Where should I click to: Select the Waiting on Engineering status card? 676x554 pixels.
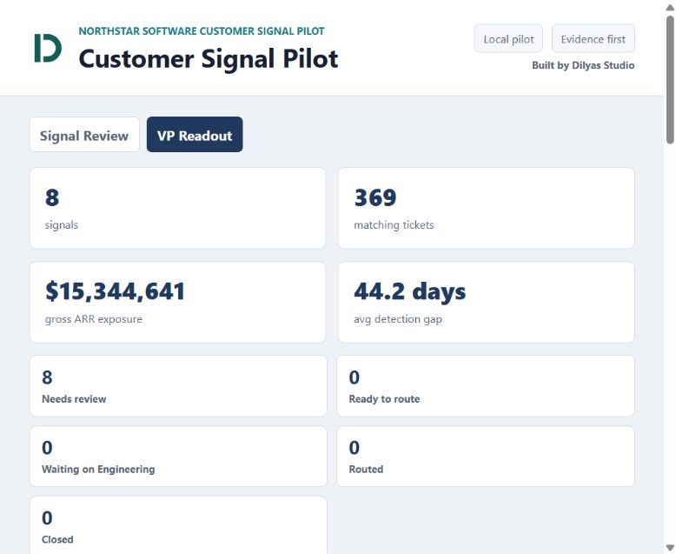point(178,456)
